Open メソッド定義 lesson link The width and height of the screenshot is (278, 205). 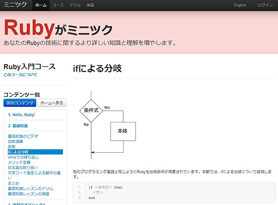(19, 162)
